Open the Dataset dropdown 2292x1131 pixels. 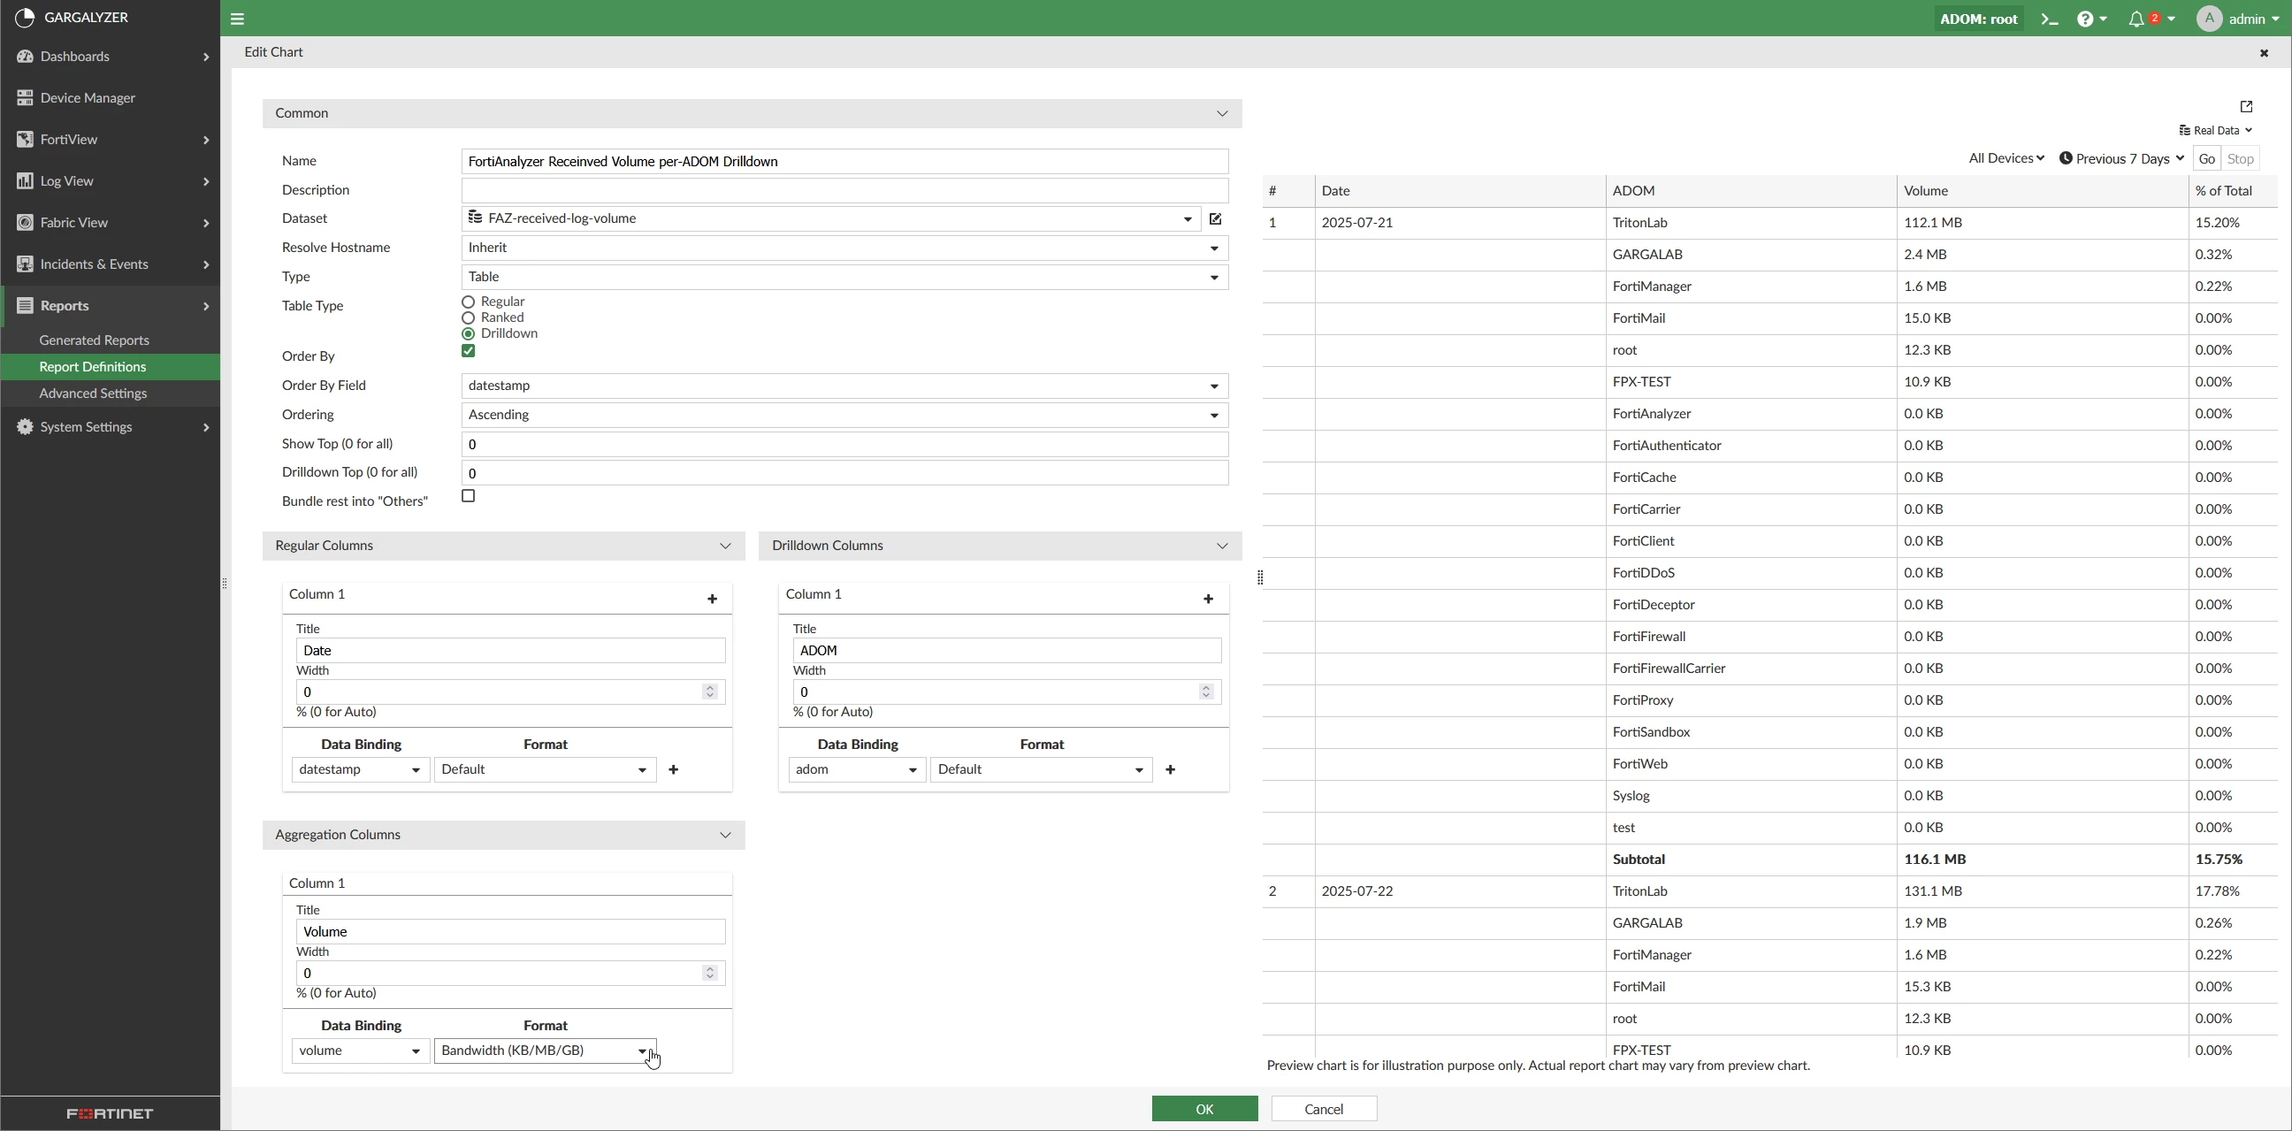pos(831,218)
